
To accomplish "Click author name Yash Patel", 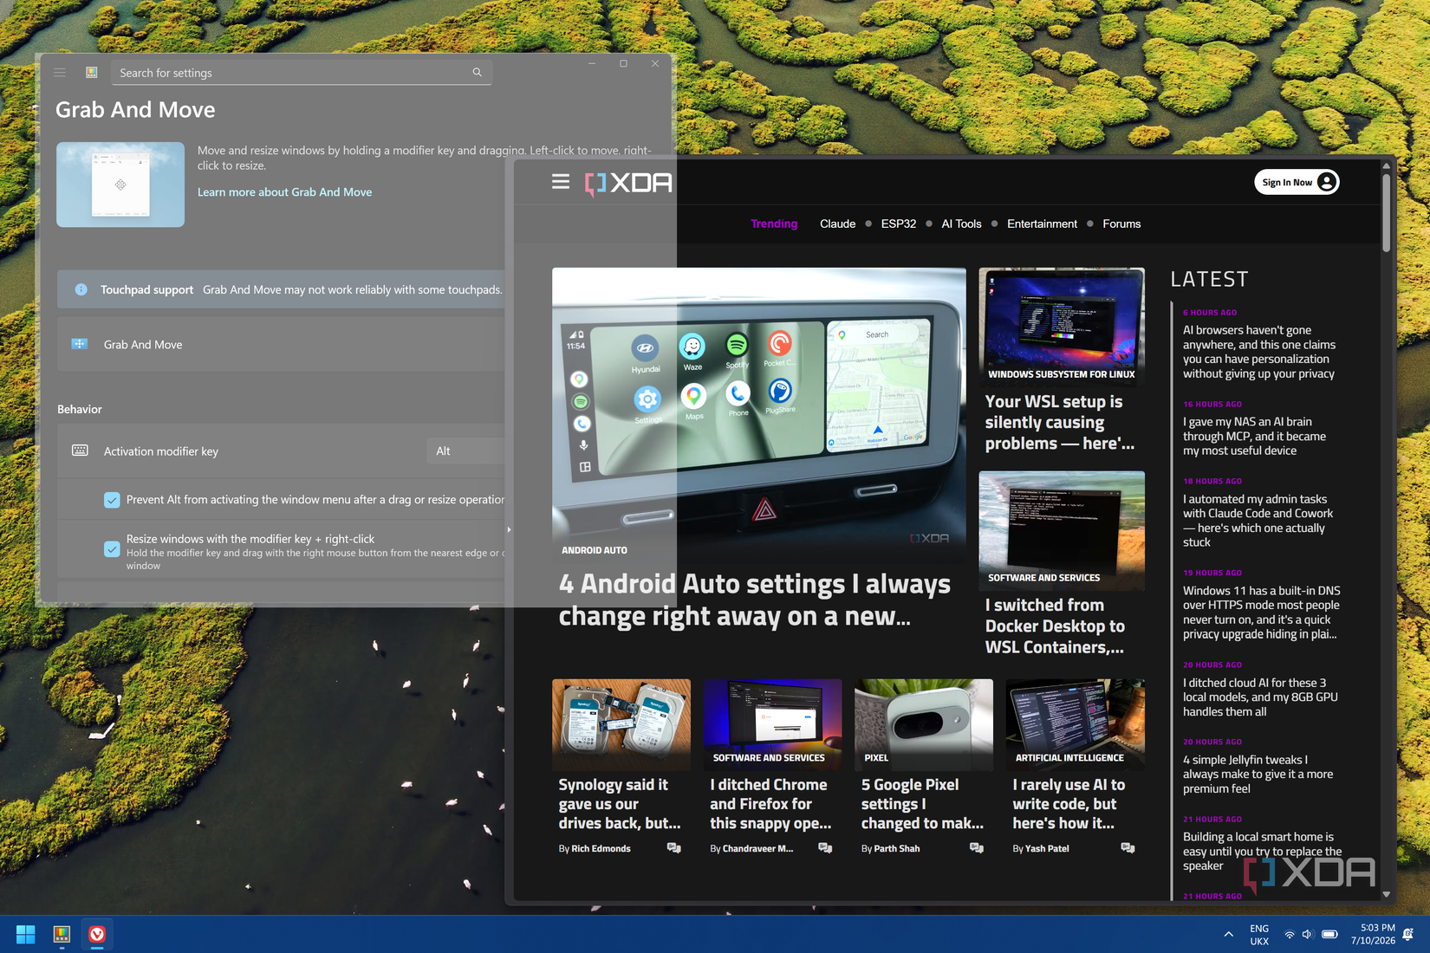I will tap(1047, 849).
